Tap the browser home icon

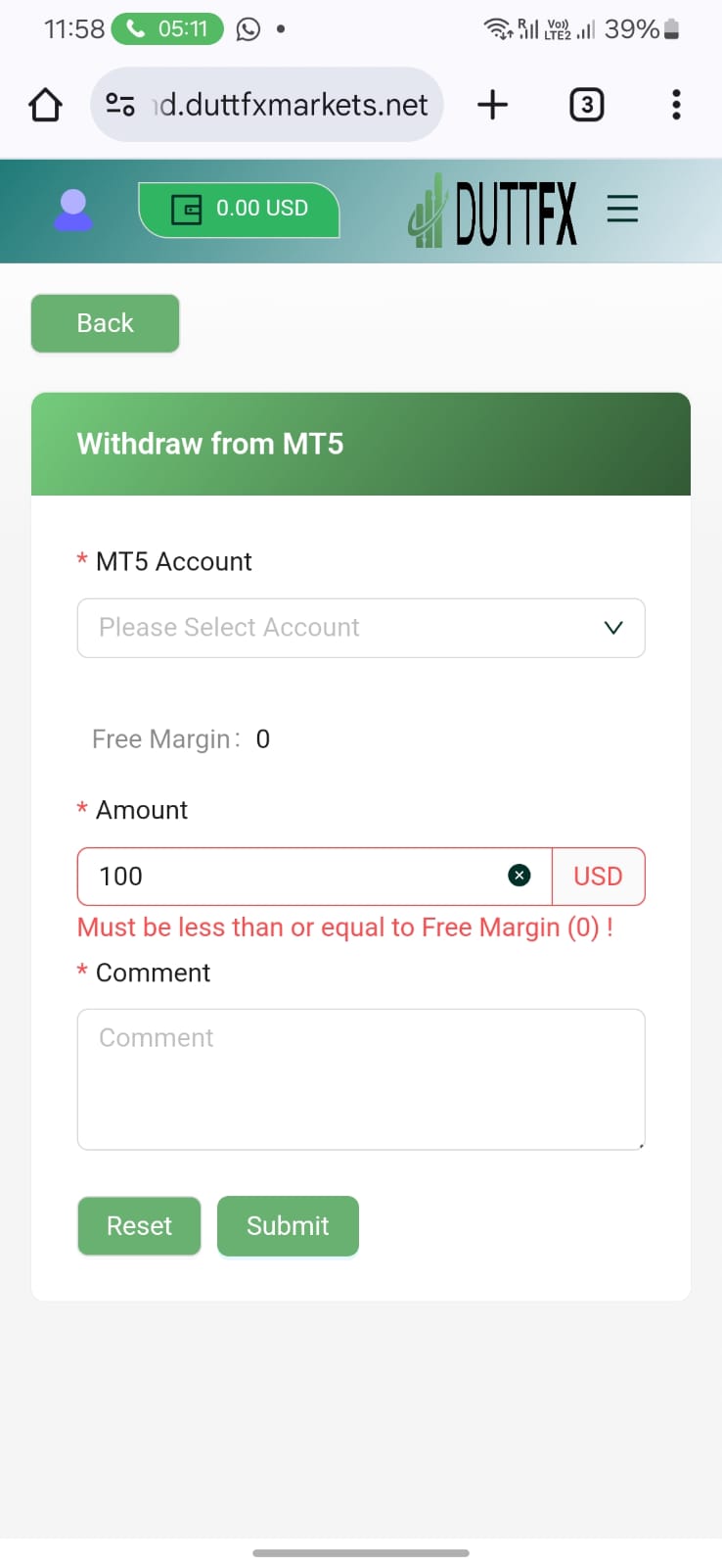(x=45, y=105)
